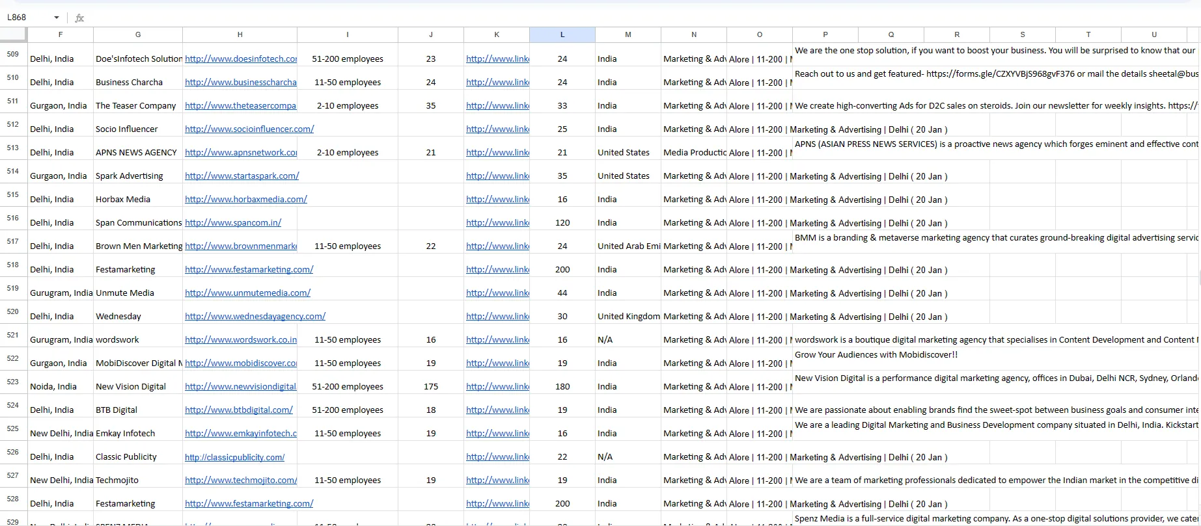Open the brownmenmarketing website link
Screen dimensions: 1201x526
(241, 246)
